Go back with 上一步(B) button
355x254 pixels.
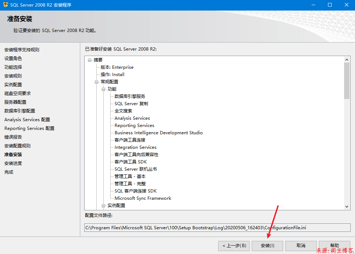coord(234,246)
